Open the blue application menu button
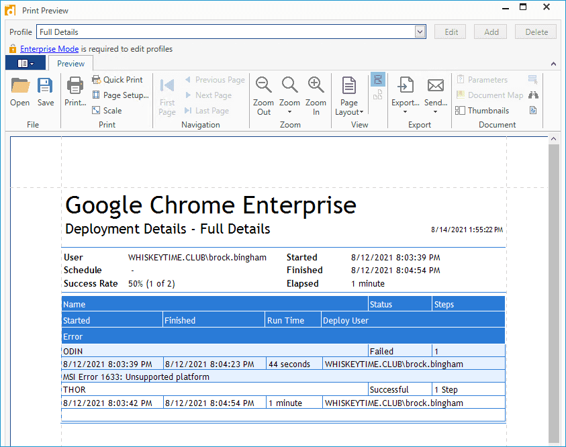Viewport: 566px width, 447px height. click(x=26, y=63)
